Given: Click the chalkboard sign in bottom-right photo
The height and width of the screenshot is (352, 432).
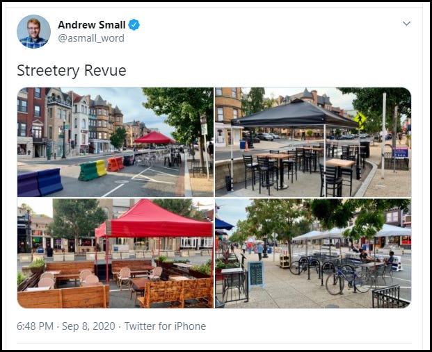Looking at the screenshot, I should click(256, 274).
